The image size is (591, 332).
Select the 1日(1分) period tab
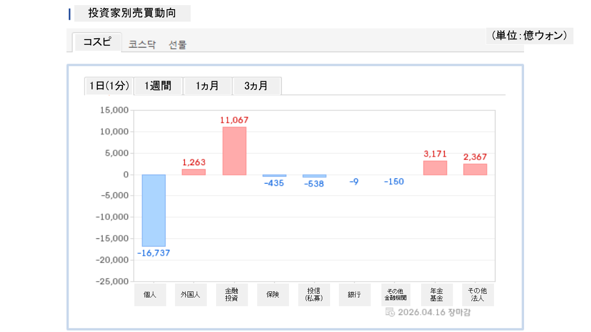109,86
